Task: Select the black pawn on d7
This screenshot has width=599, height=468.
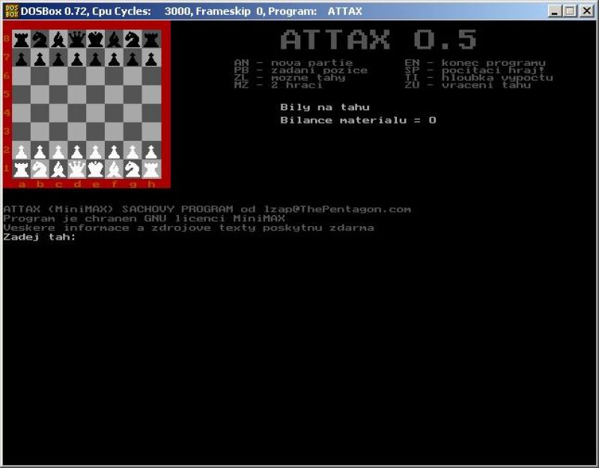Action: (x=77, y=59)
